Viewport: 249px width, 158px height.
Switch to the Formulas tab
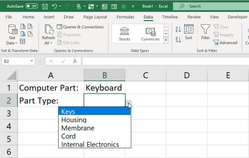pos(125,17)
